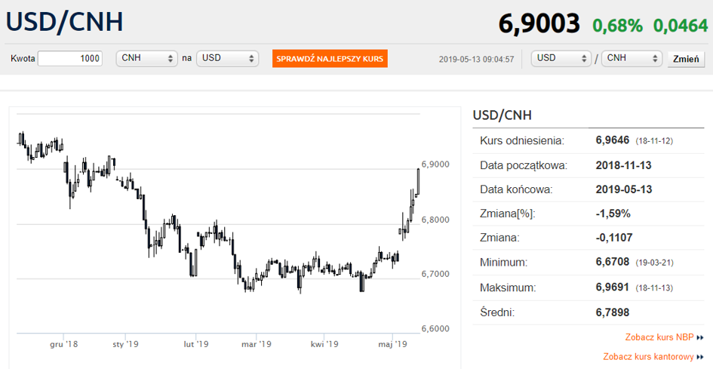Click the Kwota amount input field

[x=70, y=59]
